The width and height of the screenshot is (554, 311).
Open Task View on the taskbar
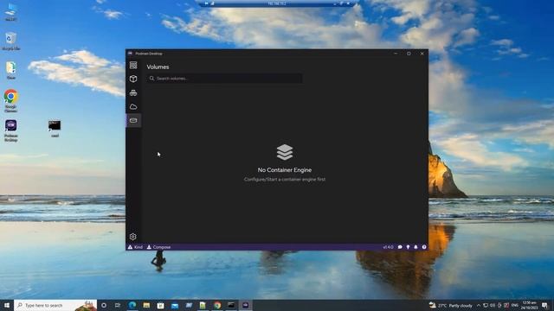(118, 305)
